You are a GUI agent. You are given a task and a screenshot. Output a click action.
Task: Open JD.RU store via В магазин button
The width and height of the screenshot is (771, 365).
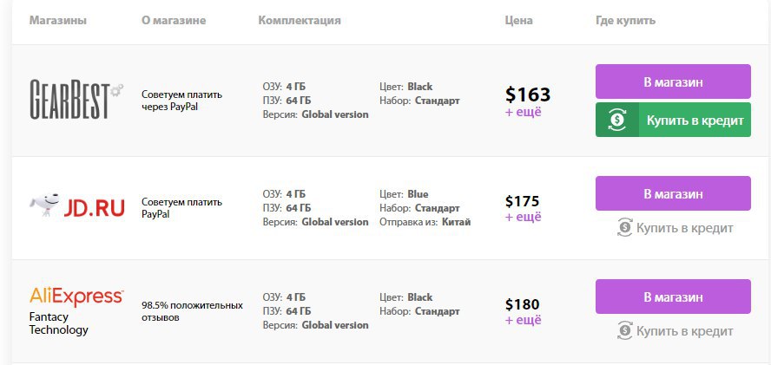(x=673, y=193)
